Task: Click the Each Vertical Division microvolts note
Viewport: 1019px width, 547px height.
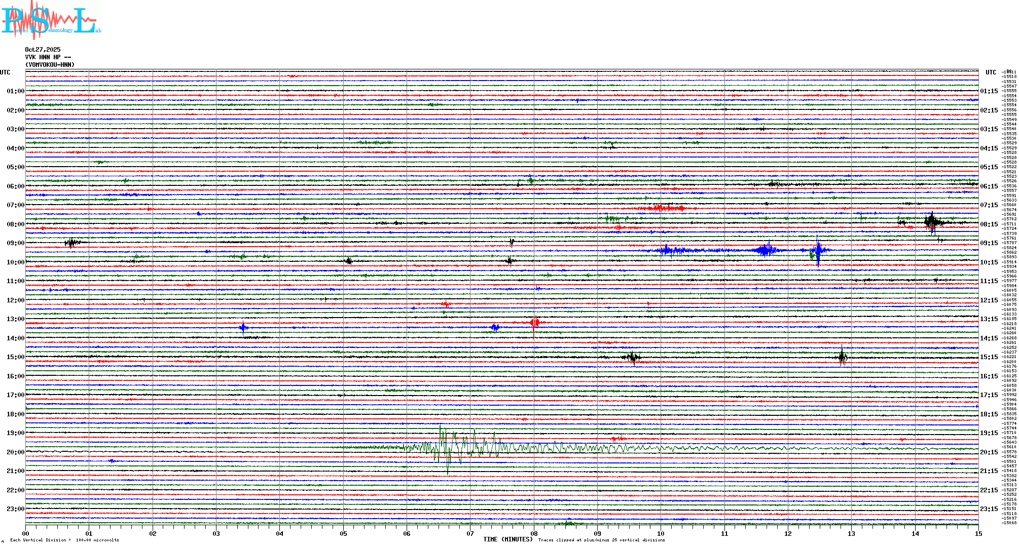Action: click(64, 540)
